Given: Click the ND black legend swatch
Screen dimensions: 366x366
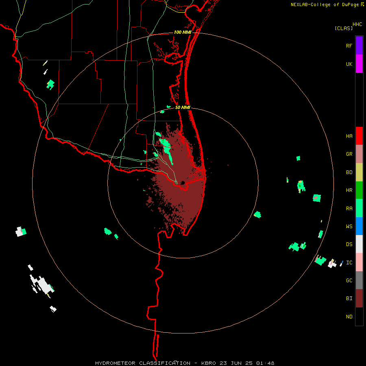Looking at the screenshot, I should tap(359, 316).
